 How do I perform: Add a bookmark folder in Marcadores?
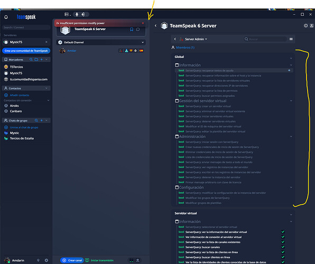coord(36,60)
